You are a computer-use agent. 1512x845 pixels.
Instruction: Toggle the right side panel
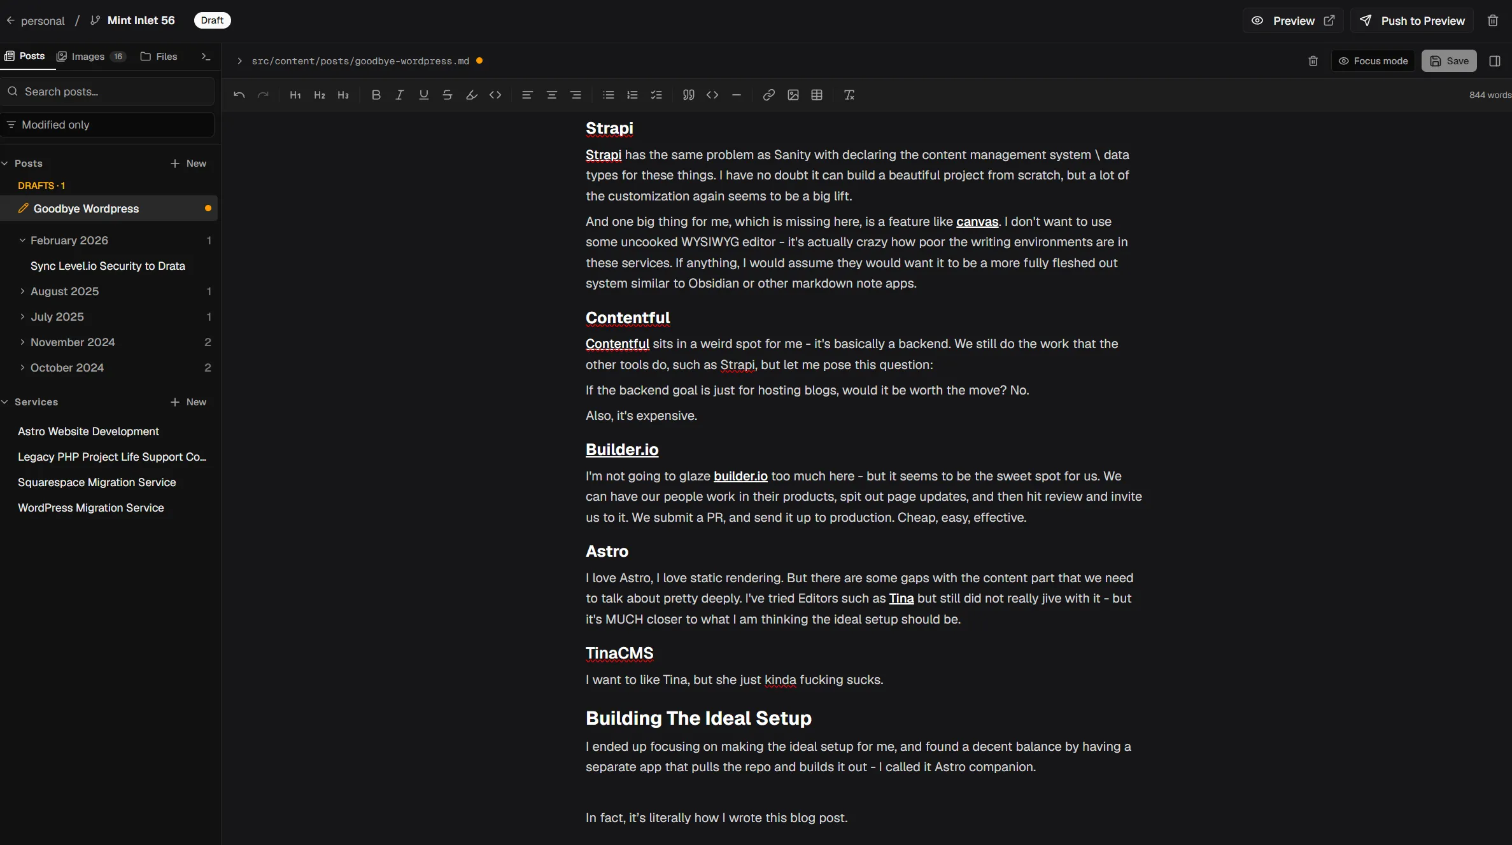click(x=1495, y=61)
